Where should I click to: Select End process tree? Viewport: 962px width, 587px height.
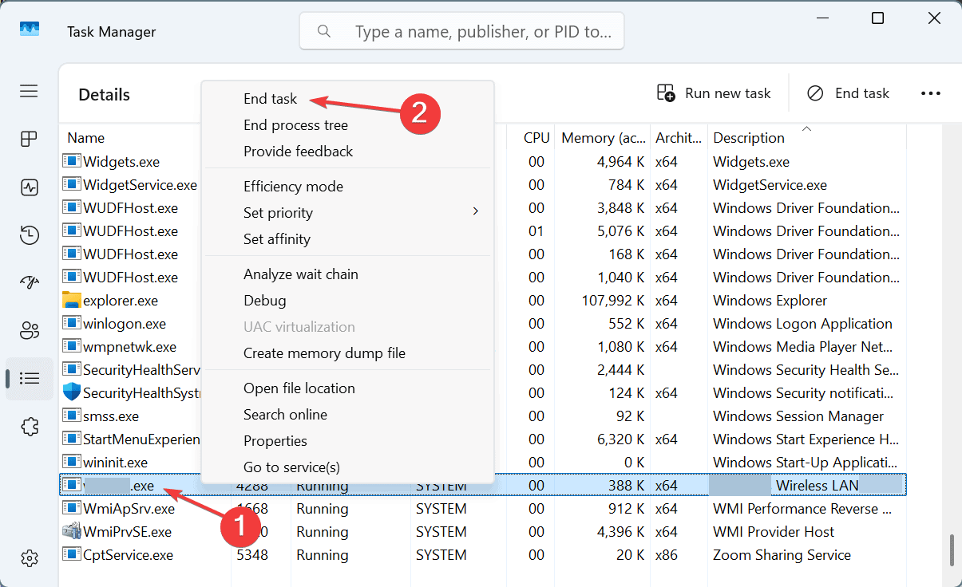click(x=295, y=125)
